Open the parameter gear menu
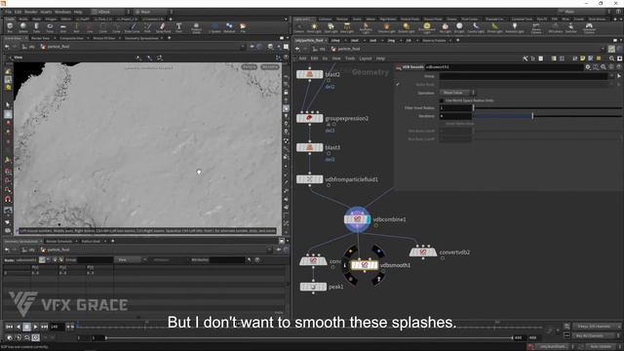 [588, 67]
